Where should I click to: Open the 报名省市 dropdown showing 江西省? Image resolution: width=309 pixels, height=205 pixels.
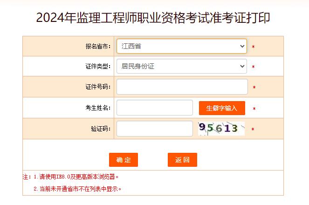pos(181,46)
